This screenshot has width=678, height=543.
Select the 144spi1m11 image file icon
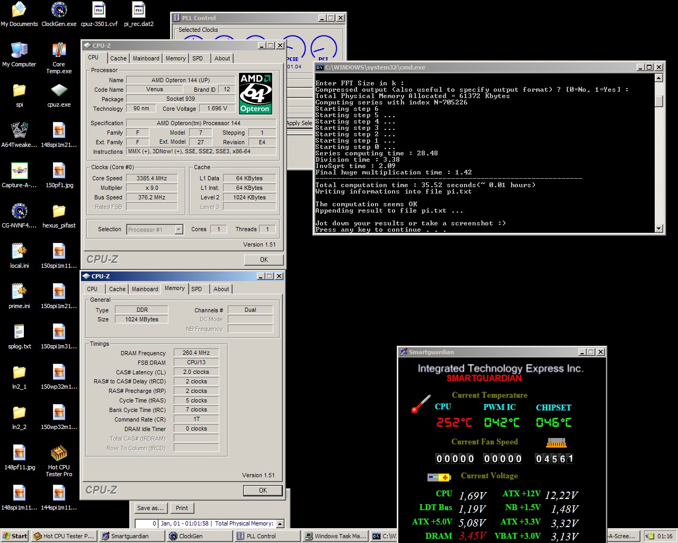pyautogui.click(x=59, y=498)
